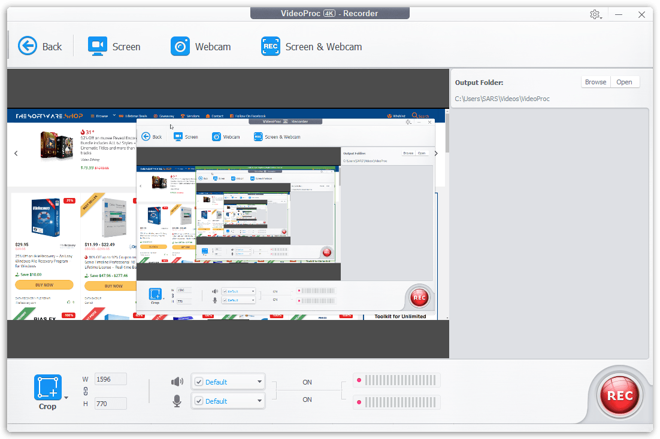
Task: Expand the microphone Default device dropdown
Action: point(259,401)
